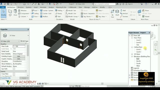
Task: Open the Annotate tab
Action: (x=43, y=7)
